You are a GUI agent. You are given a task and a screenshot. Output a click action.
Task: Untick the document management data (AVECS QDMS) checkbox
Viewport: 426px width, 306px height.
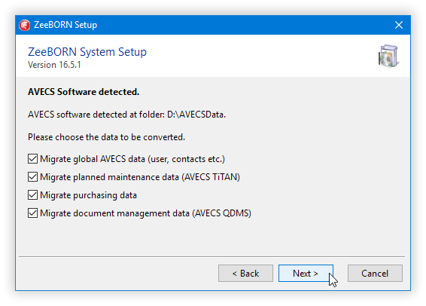[32, 213]
